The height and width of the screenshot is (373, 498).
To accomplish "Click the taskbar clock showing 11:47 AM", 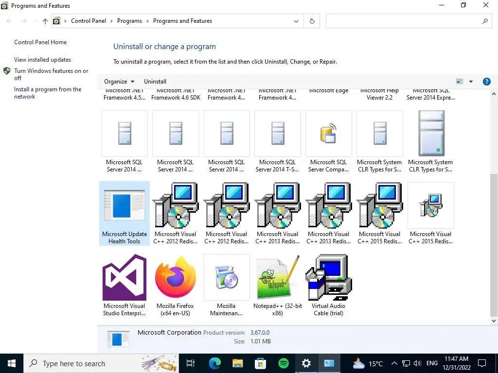I will point(456,363).
